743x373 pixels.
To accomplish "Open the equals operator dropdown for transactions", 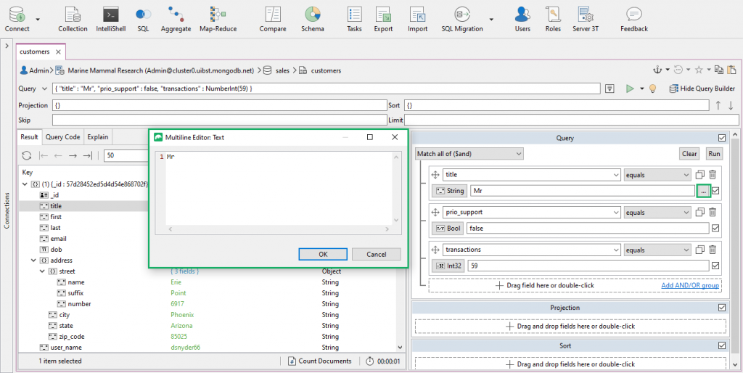I will click(x=657, y=250).
